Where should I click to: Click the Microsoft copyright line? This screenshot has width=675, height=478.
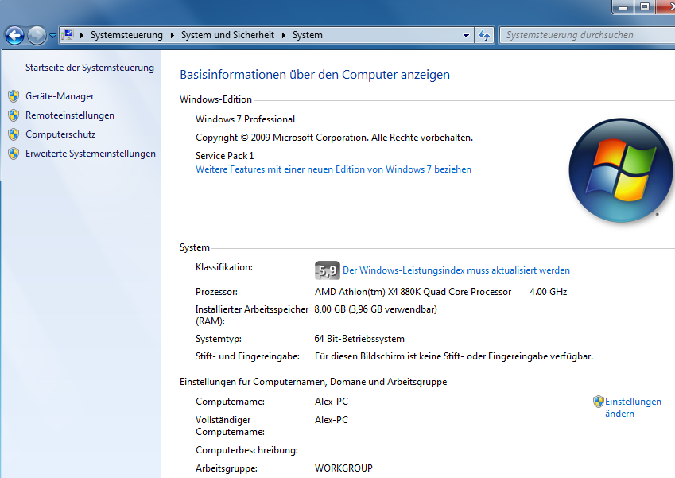coord(334,138)
